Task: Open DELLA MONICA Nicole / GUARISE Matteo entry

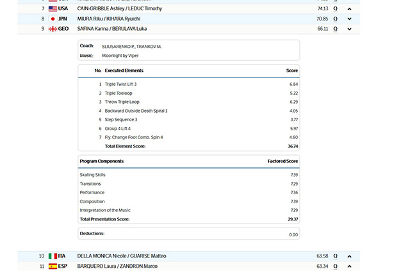Action: point(120,256)
